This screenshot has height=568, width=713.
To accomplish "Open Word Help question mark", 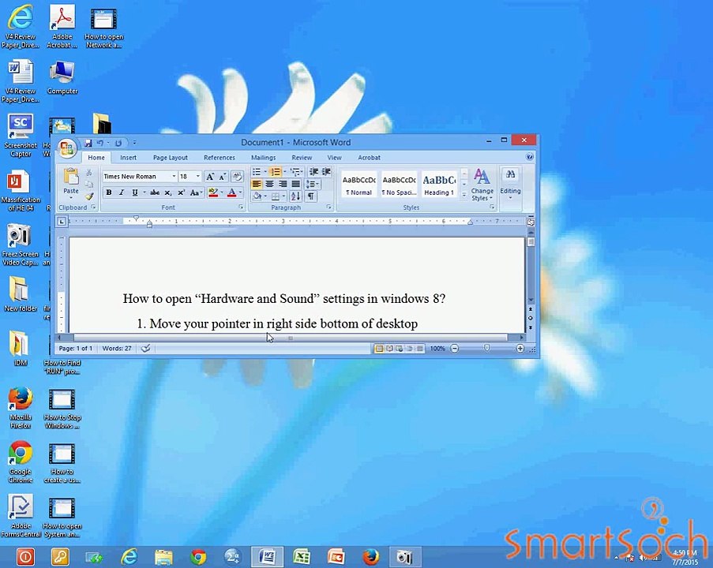I will (530, 157).
